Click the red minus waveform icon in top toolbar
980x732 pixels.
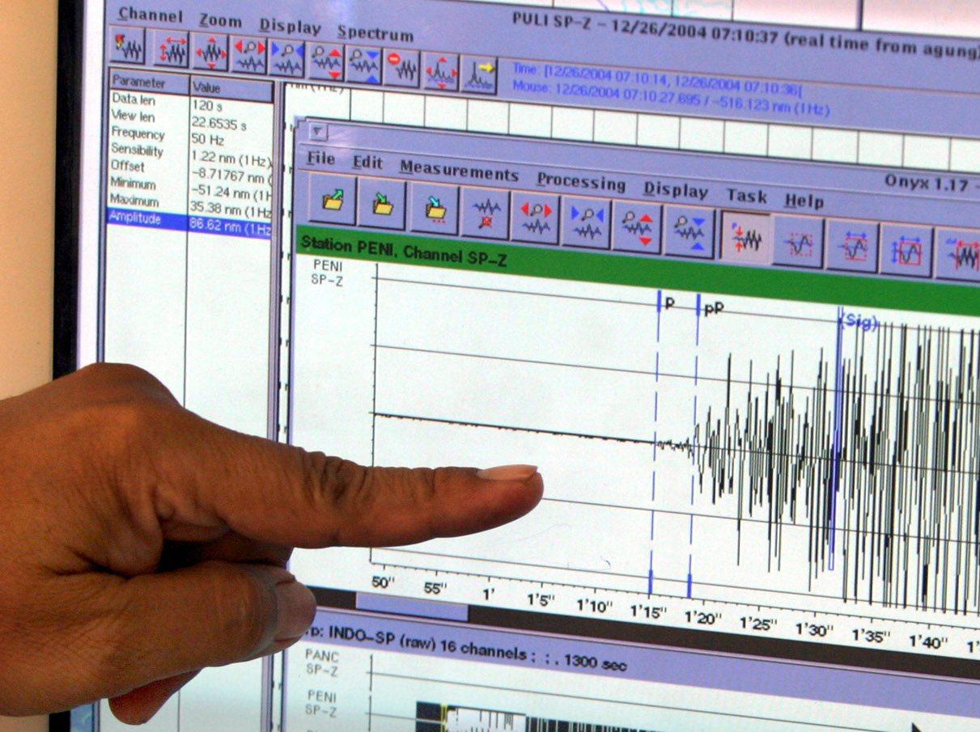pyautogui.click(x=401, y=68)
